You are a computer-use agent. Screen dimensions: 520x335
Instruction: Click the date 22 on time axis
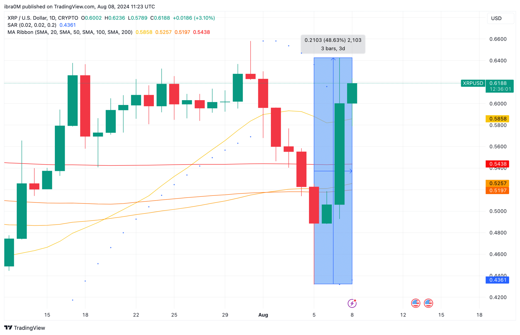pos(136,315)
